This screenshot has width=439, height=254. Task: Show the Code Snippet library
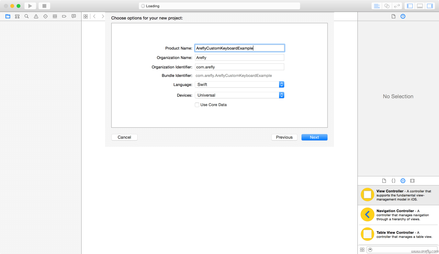393,181
